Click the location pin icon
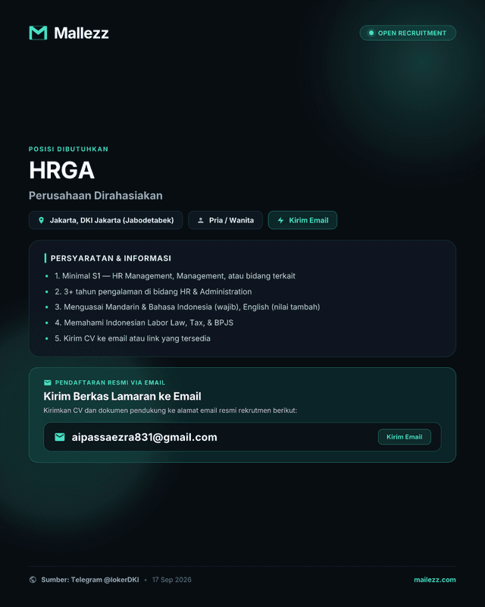Viewport: 485px width, 607px height. pyautogui.click(x=42, y=220)
